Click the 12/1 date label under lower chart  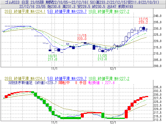pyautogui.click(x=113, y=123)
